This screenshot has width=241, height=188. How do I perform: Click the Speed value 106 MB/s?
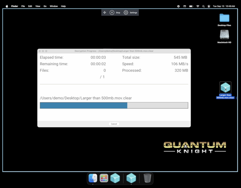180,64
